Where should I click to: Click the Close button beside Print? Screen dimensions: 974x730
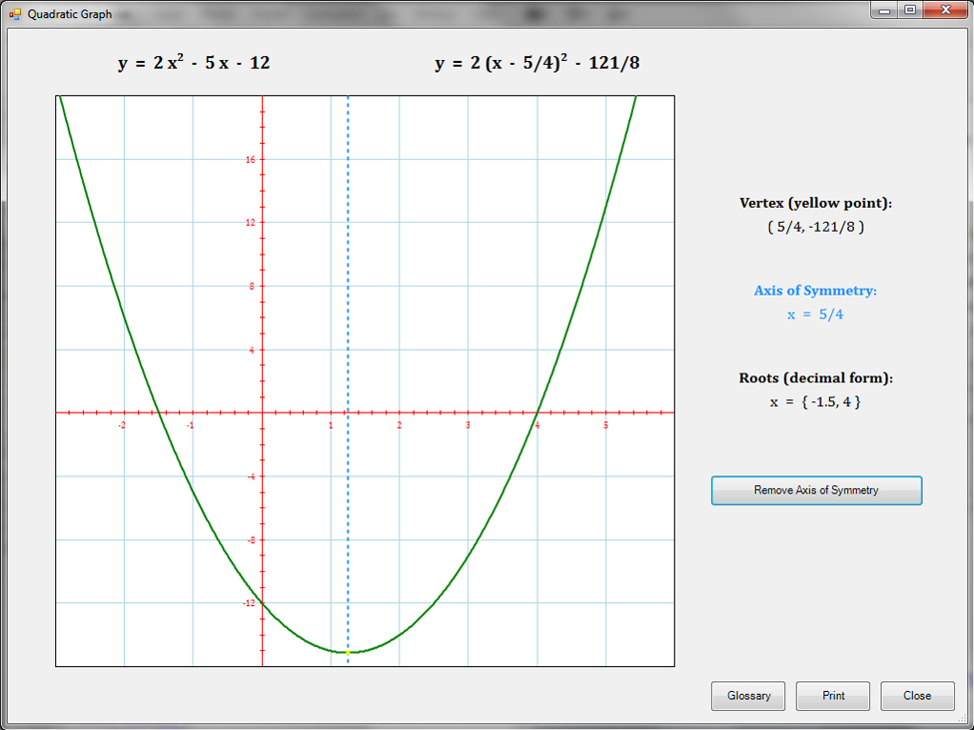[917, 696]
